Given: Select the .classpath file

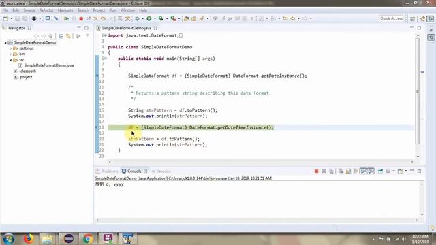Looking at the screenshot, I should click(27, 71).
